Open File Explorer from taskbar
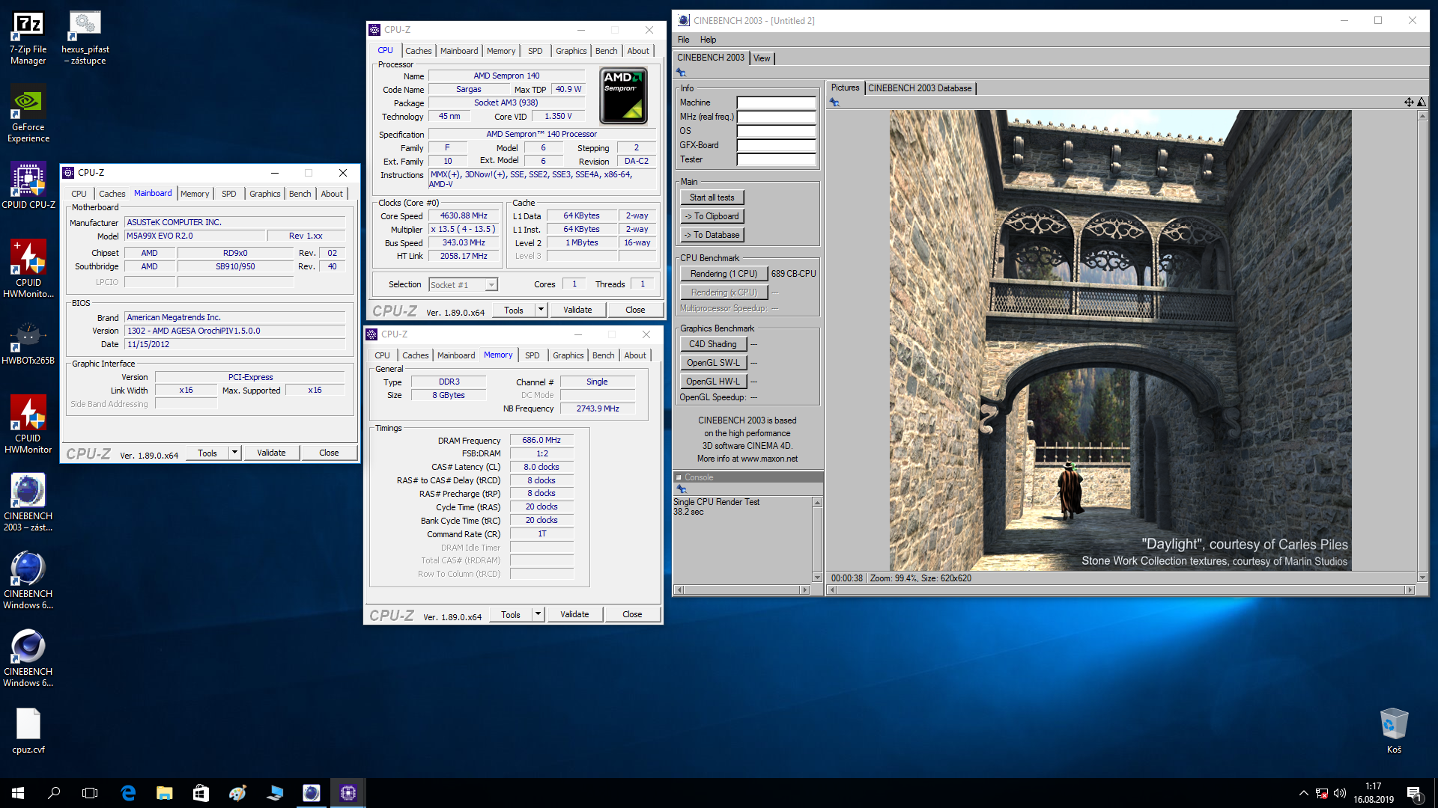Viewport: 1438px width, 808px height. click(165, 793)
